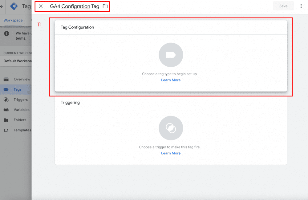Screen dimensions: 308x200
Task: Click 'Choose a trigger to make this tag fire...' text
Action: coord(171,147)
